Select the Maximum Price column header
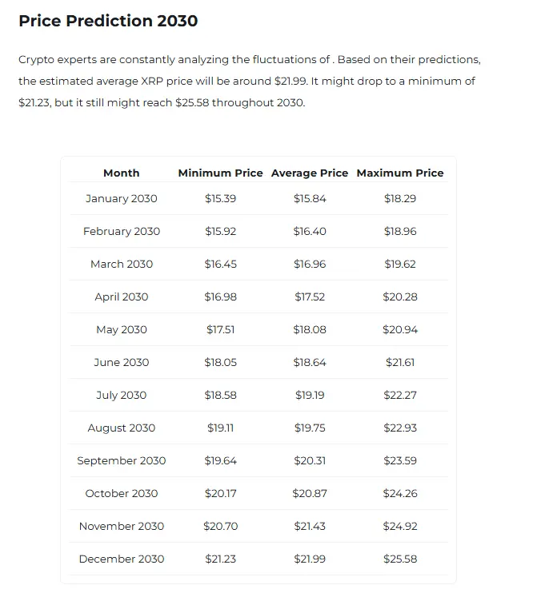Screen dimensions: 533x597 click(400, 173)
